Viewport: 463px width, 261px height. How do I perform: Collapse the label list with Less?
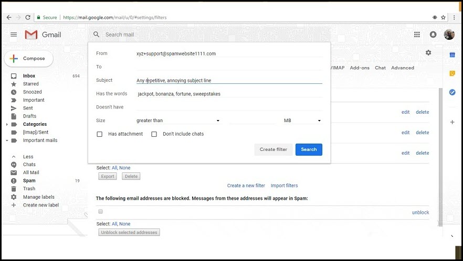(x=28, y=157)
